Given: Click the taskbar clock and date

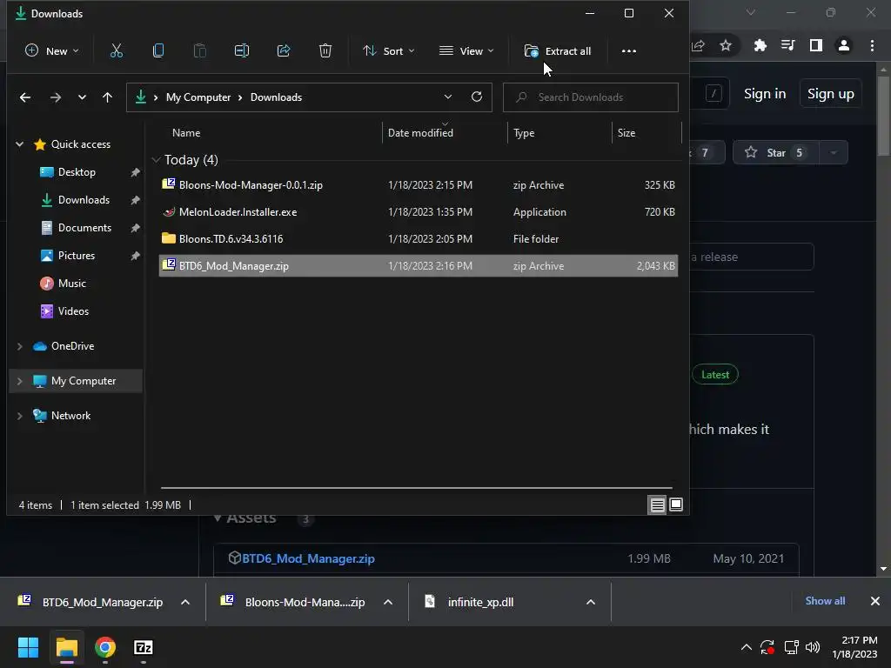Looking at the screenshot, I should pos(854,647).
